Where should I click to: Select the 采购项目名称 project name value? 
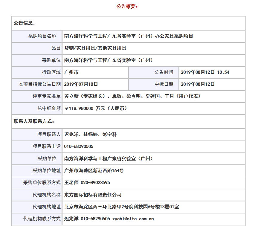tap(129, 36)
